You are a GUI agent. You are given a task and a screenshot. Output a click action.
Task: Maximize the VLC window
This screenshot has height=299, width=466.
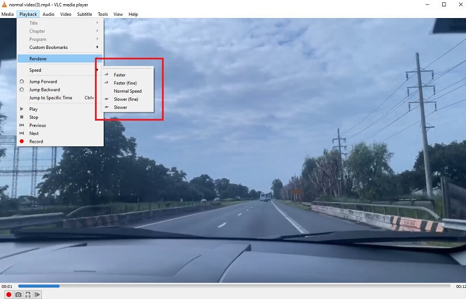444,5
